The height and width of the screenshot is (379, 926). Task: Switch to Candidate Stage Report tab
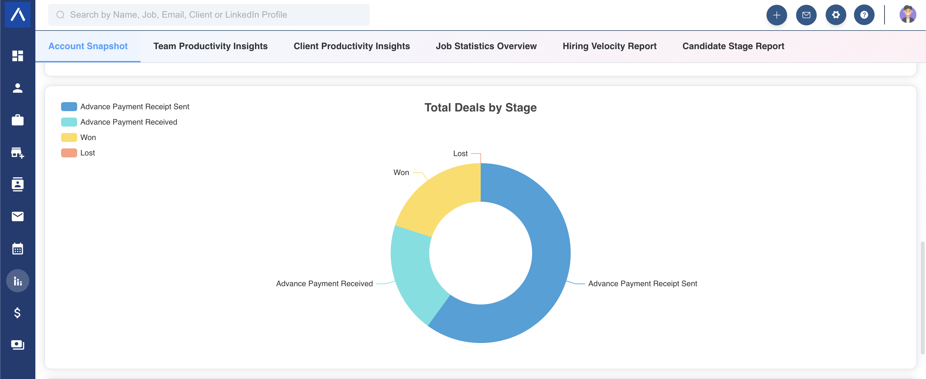733,46
